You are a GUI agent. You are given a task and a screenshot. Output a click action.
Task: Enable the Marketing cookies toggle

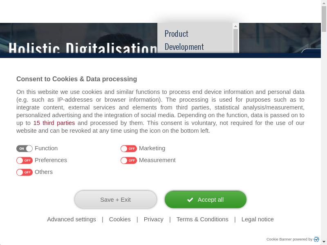[129, 149]
